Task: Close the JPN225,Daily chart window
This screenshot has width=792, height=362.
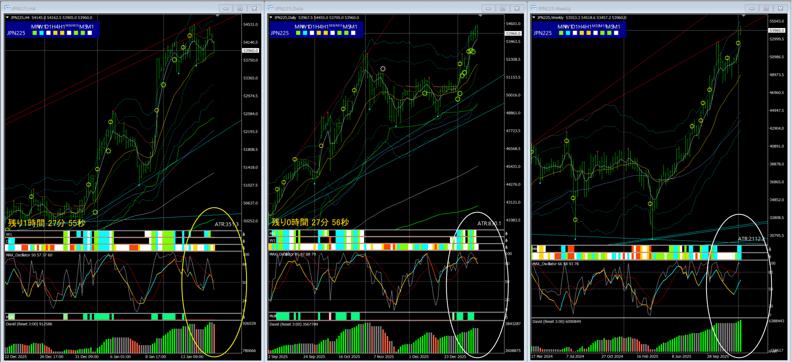Action: (517, 8)
